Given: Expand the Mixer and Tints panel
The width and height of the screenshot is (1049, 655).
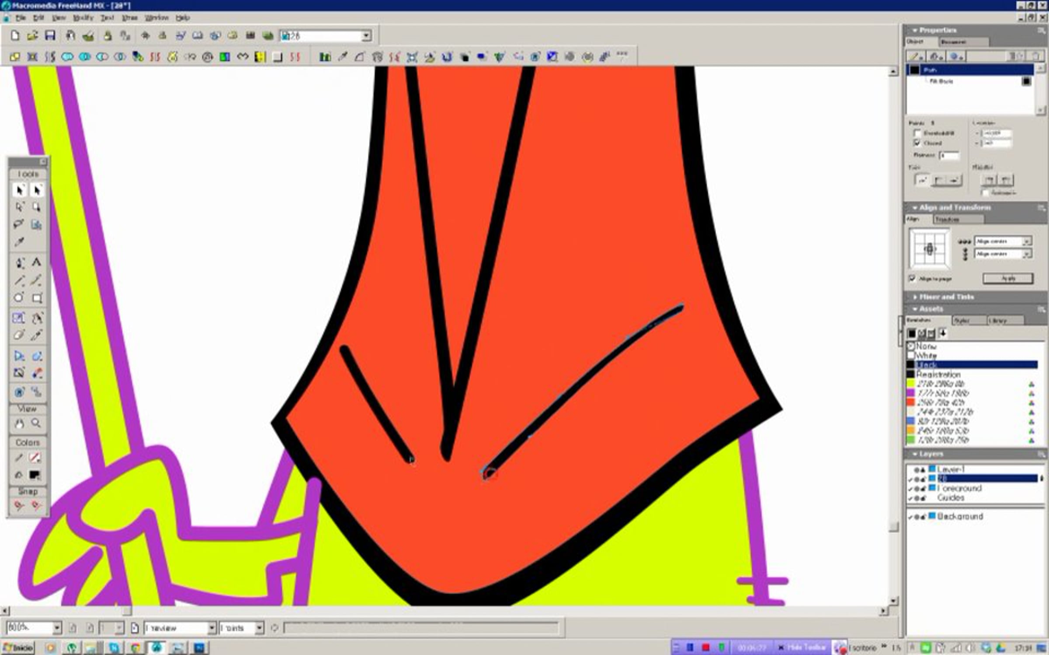Looking at the screenshot, I should [946, 297].
